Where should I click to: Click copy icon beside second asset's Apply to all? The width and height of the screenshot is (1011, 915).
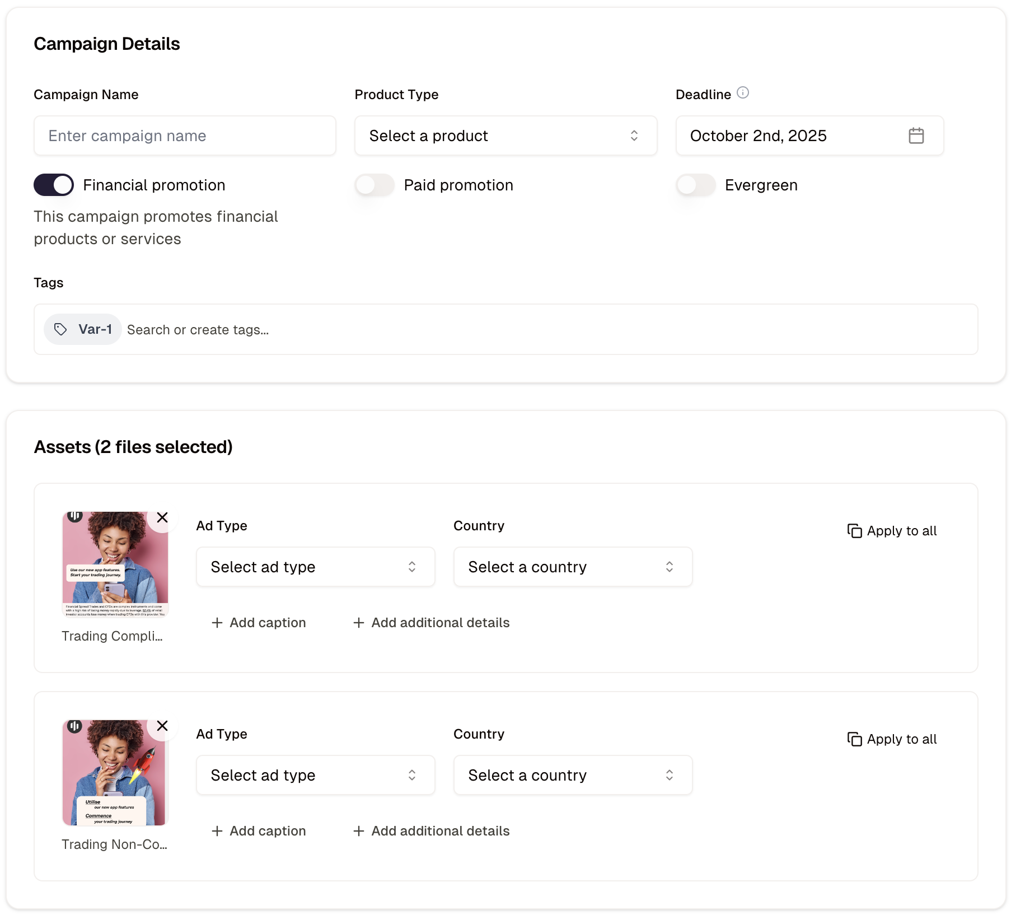click(x=854, y=739)
